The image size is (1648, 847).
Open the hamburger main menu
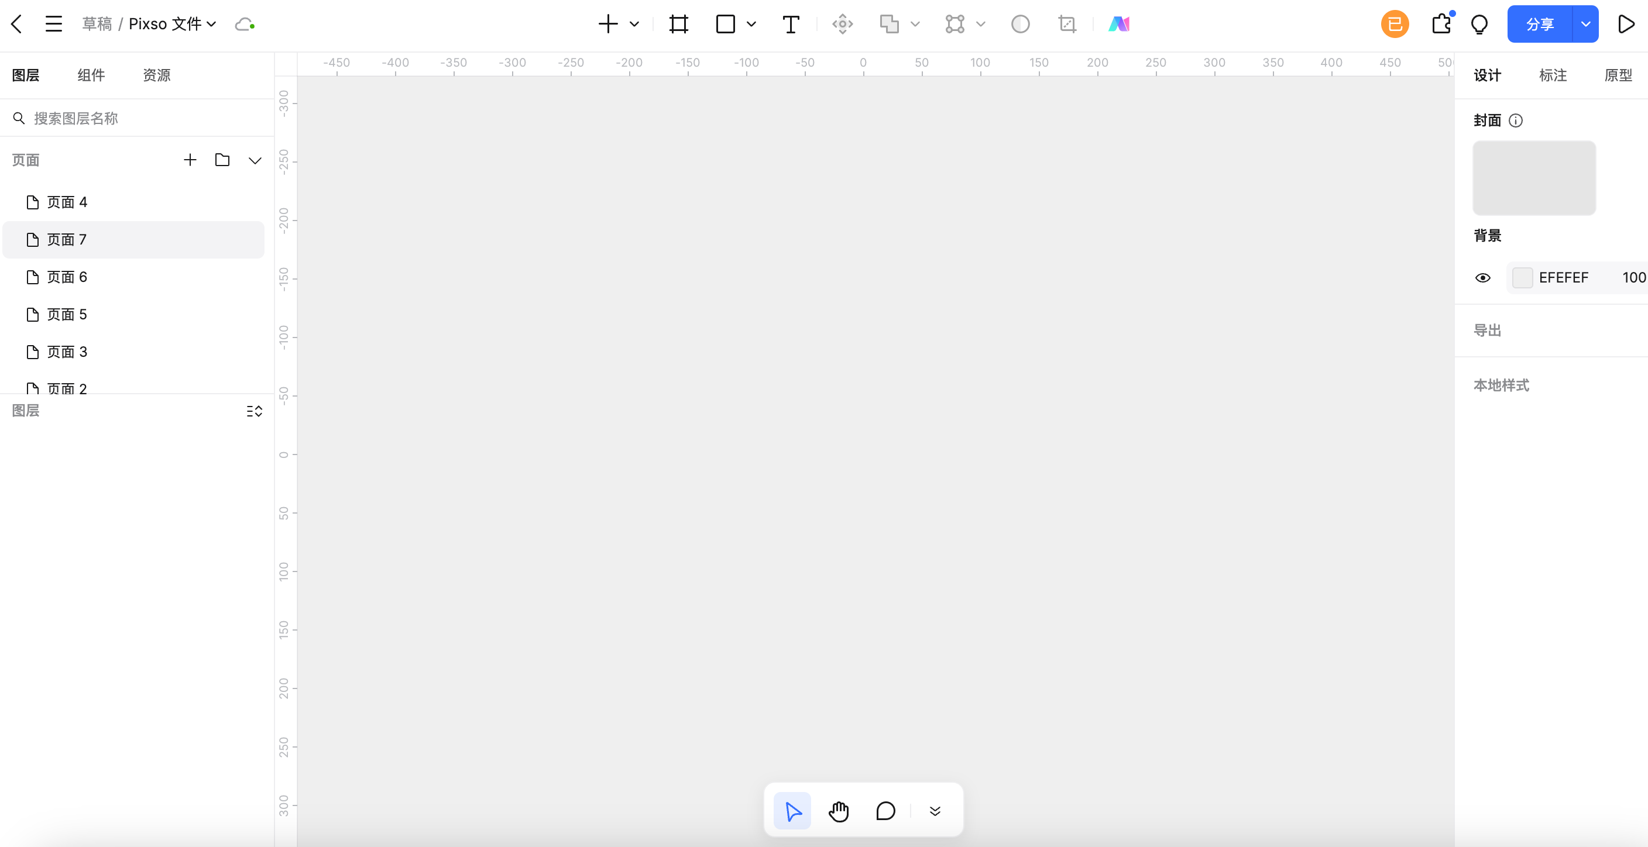[x=54, y=25]
